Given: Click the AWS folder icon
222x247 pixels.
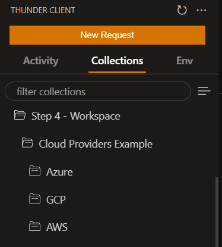Looking at the screenshot, I should point(35,226).
